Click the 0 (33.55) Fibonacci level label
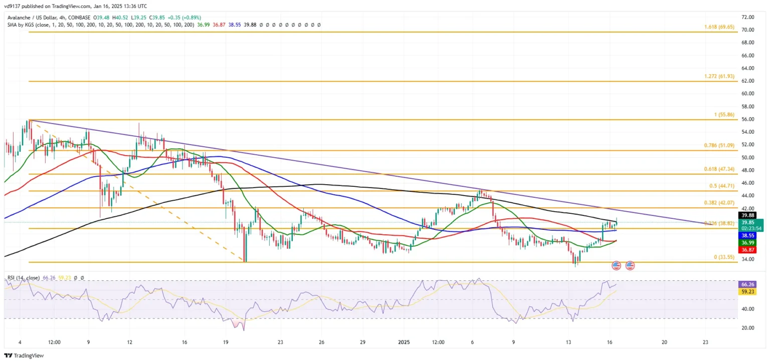 (724, 257)
